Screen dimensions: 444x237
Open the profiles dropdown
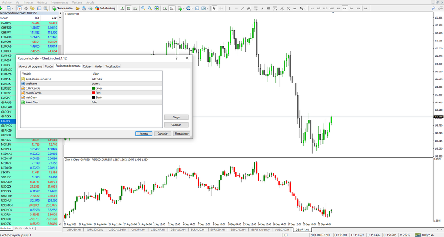coord(12,8)
